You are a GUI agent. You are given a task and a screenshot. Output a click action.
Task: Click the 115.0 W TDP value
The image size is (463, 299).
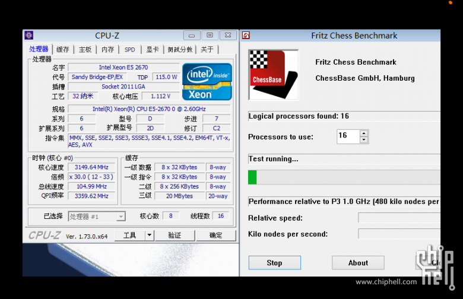click(x=166, y=77)
